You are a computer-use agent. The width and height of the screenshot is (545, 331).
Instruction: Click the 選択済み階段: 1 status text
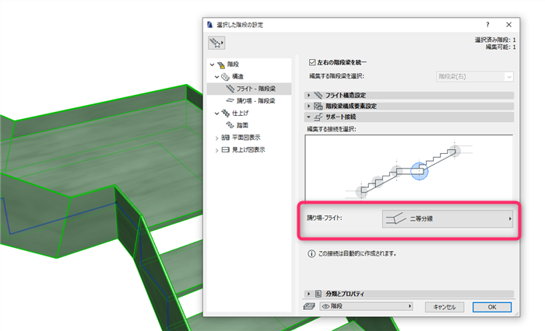[x=495, y=40]
